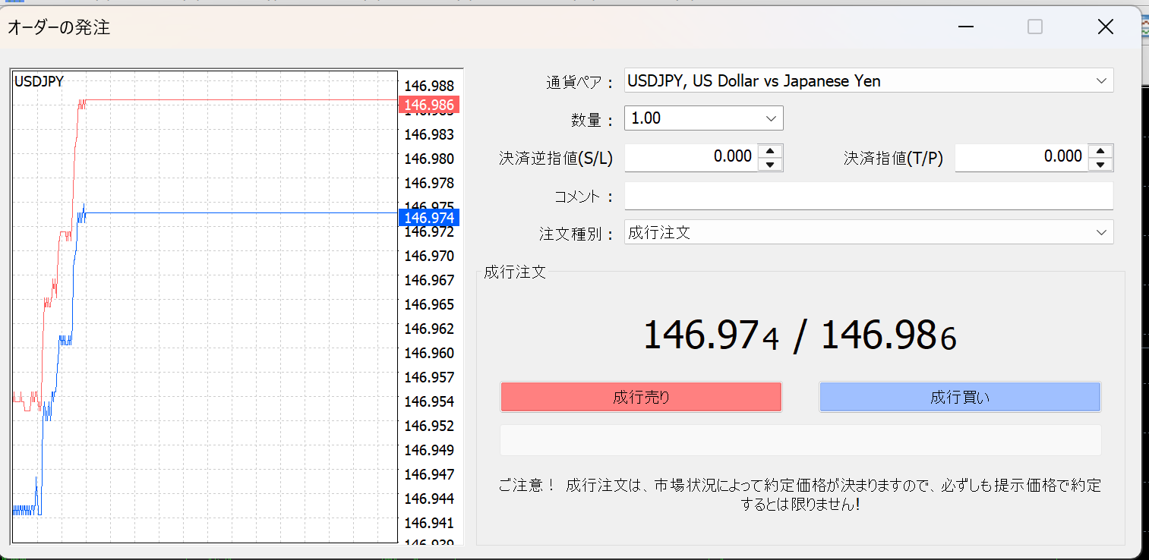Image resolution: width=1149 pixels, height=560 pixels.
Task: Decrease 決済逆指値(S/L) with down arrow
Action: 771,164
